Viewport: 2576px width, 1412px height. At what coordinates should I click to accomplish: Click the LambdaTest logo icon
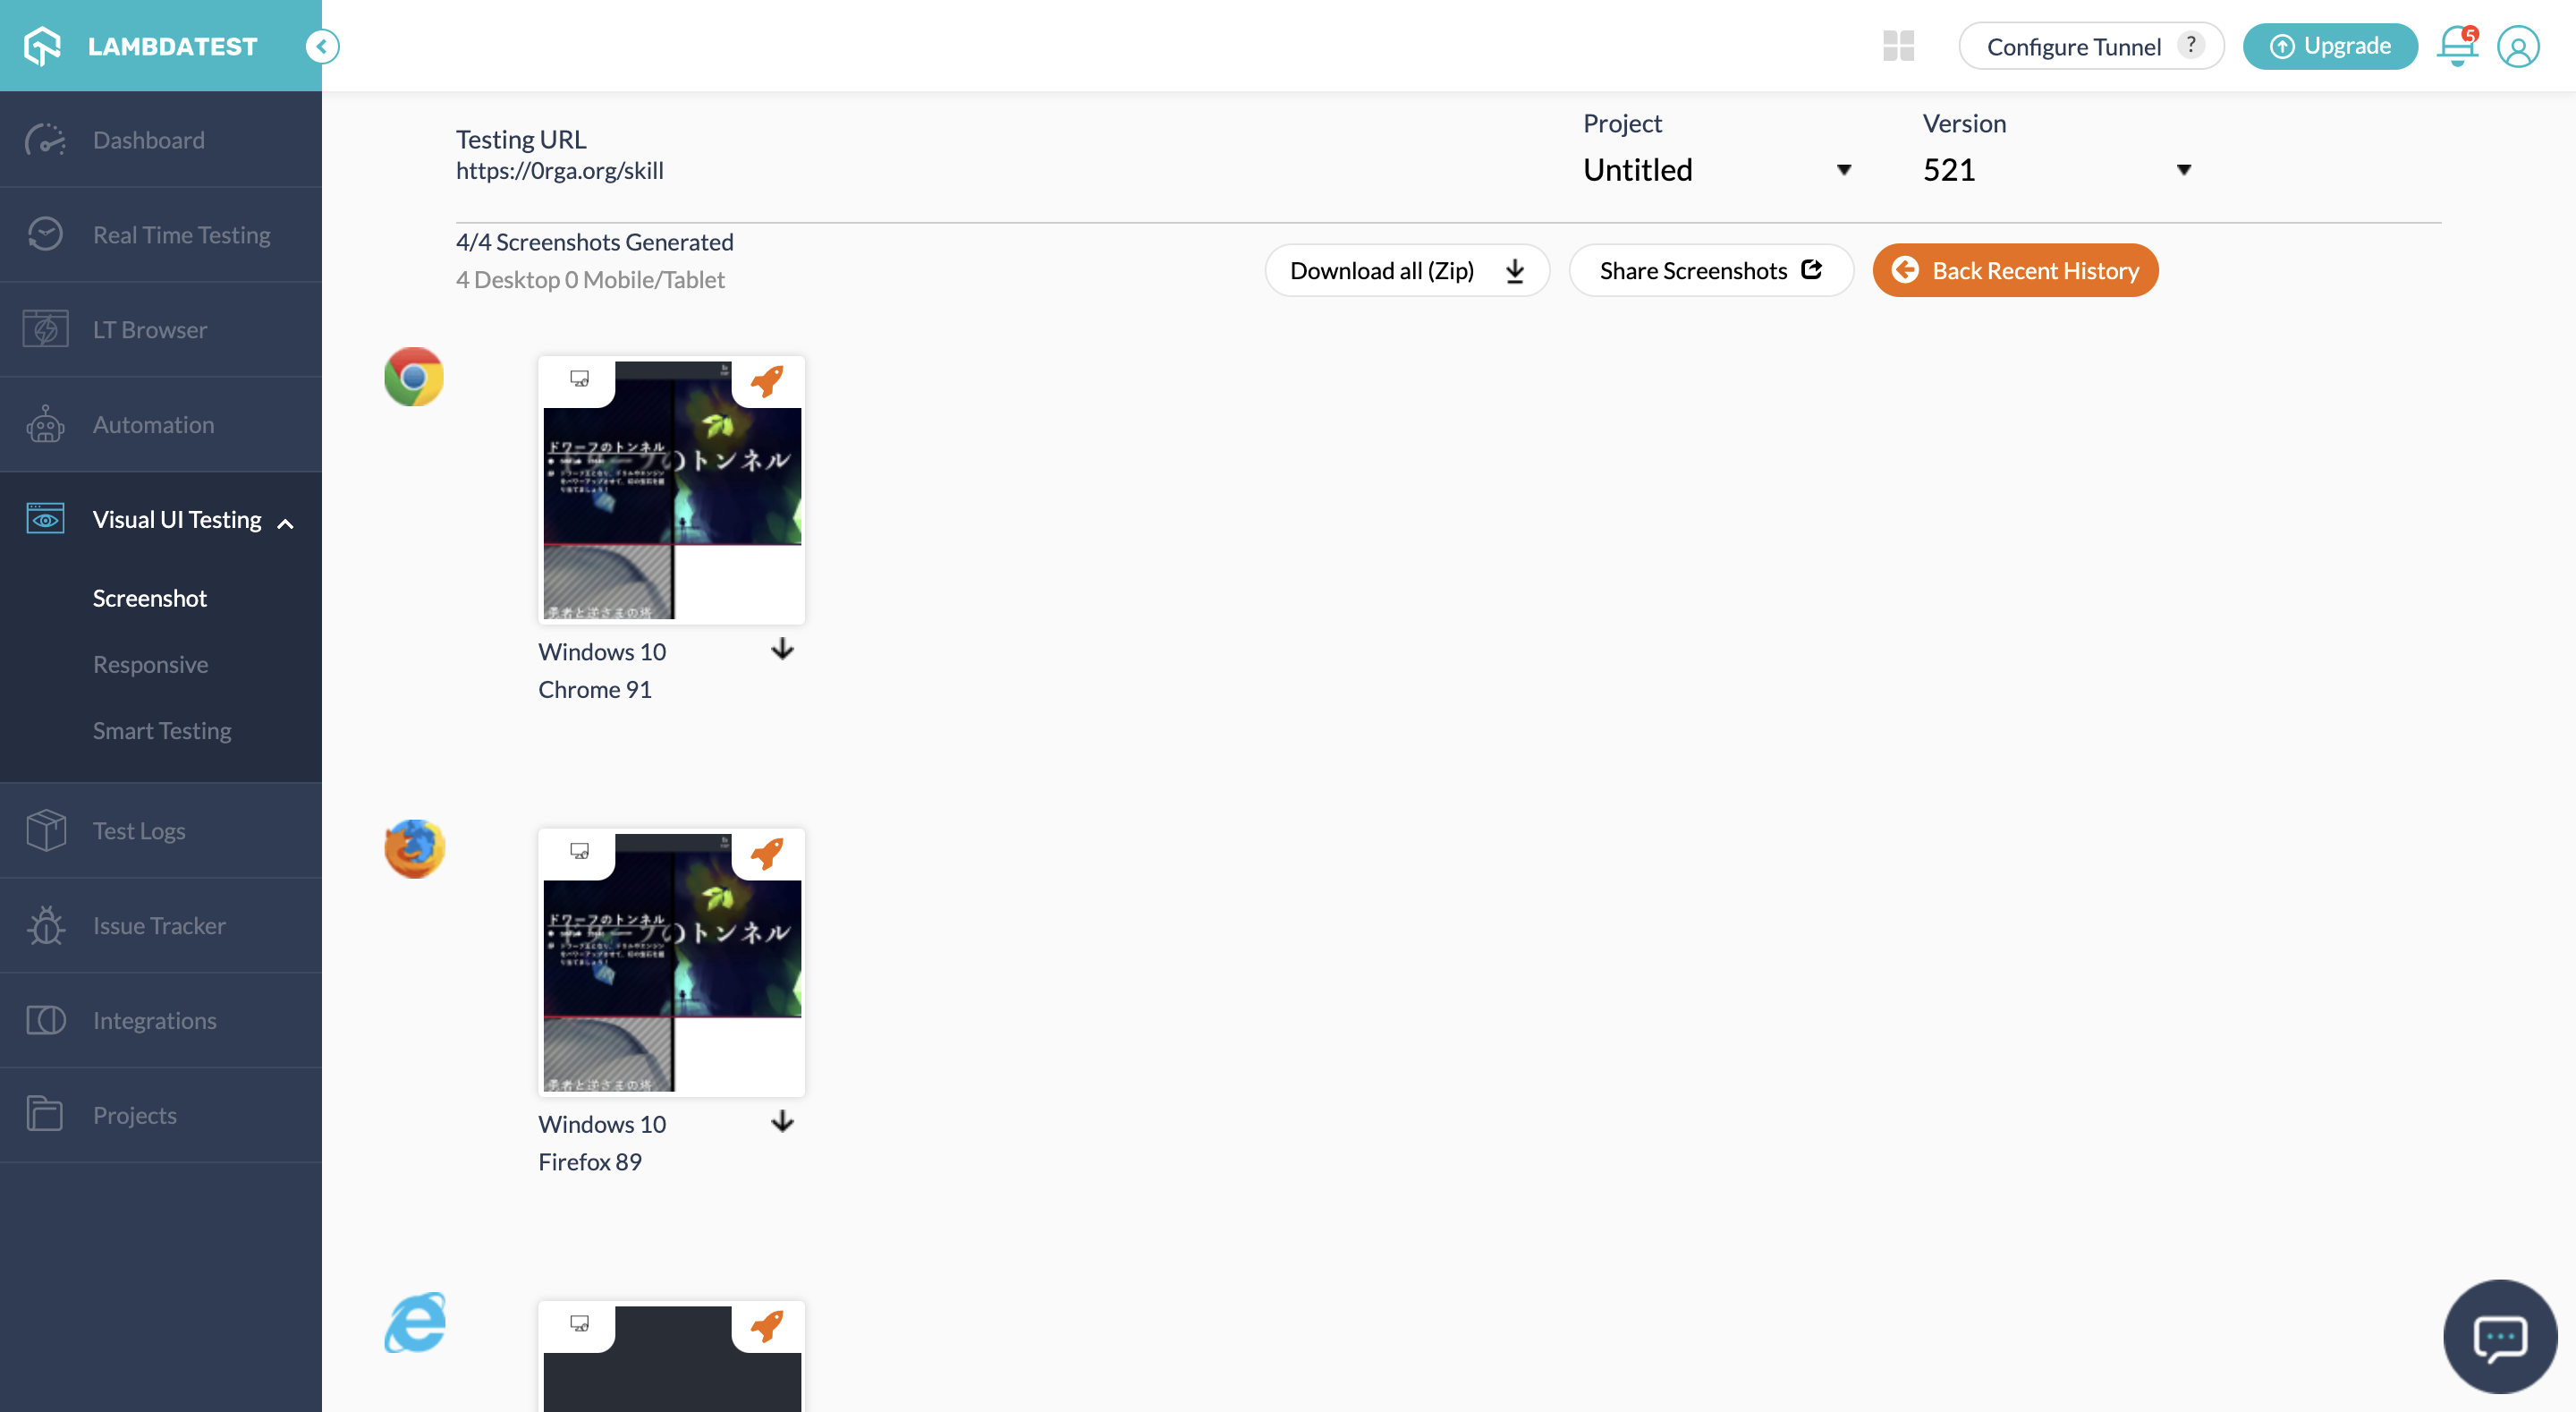click(43, 46)
